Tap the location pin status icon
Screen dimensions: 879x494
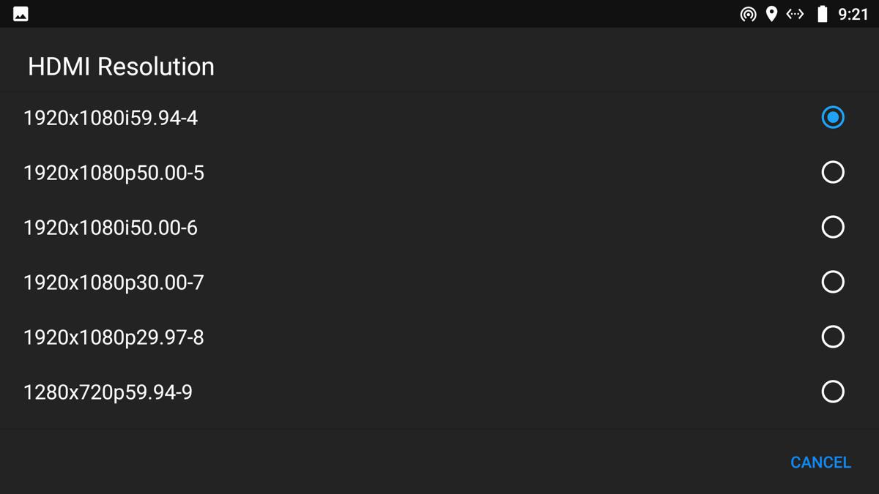[x=771, y=14]
